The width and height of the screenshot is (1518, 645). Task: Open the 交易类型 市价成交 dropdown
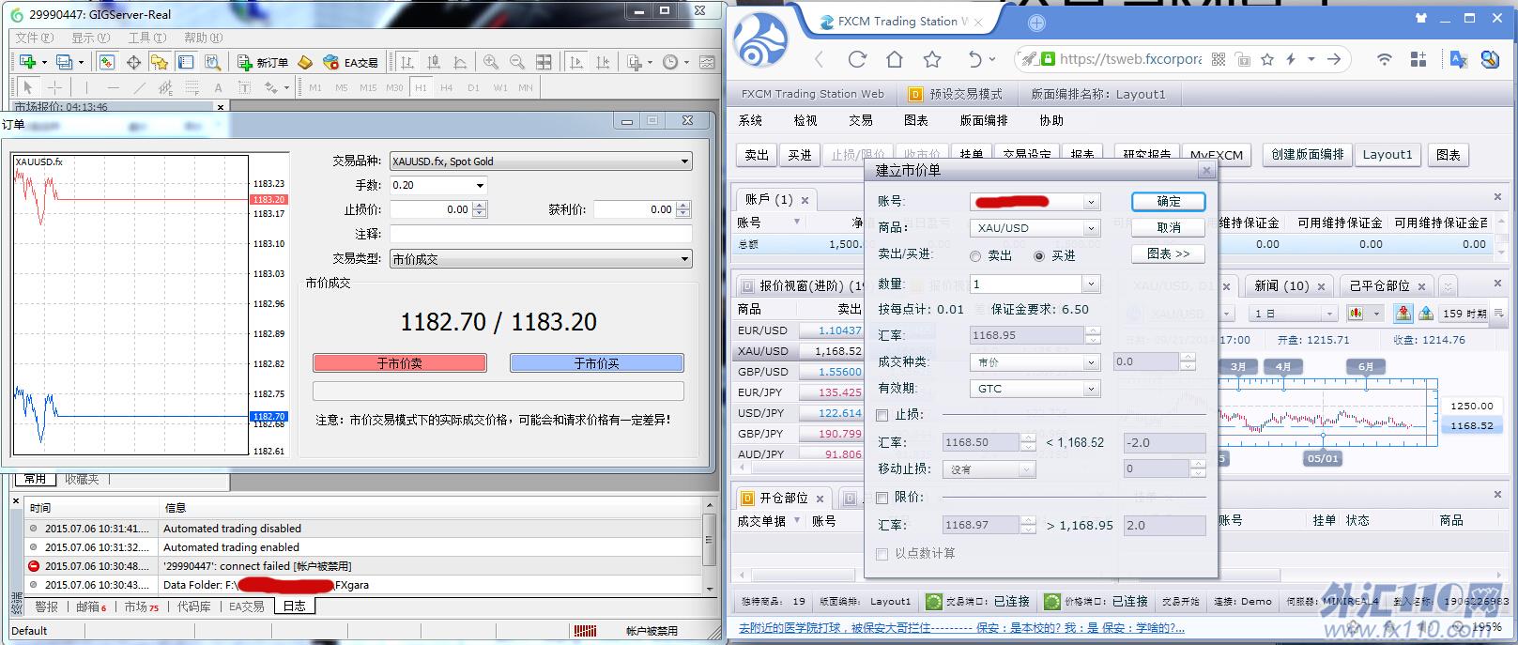(x=541, y=259)
